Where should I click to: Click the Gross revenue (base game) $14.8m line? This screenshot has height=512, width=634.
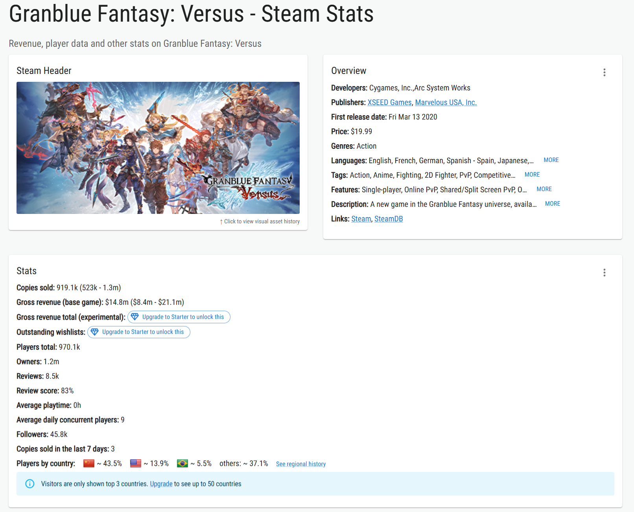(100, 302)
